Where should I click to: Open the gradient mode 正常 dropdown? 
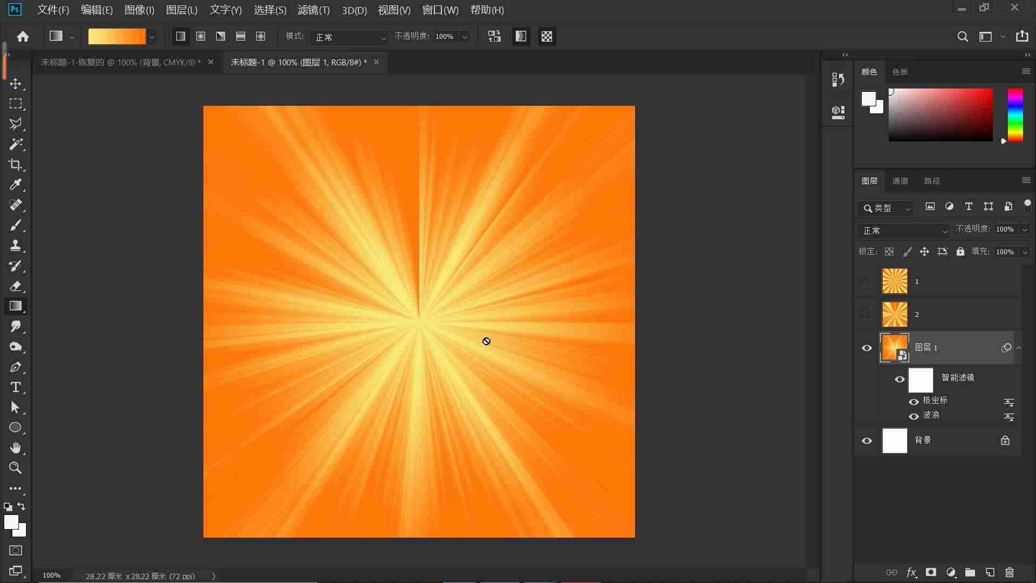tap(351, 37)
